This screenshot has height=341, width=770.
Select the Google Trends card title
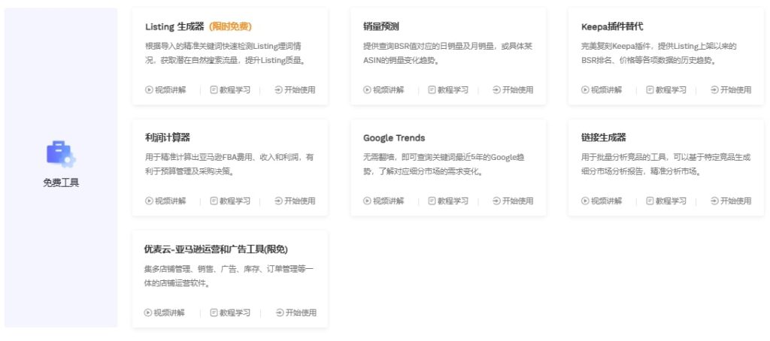pos(394,138)
